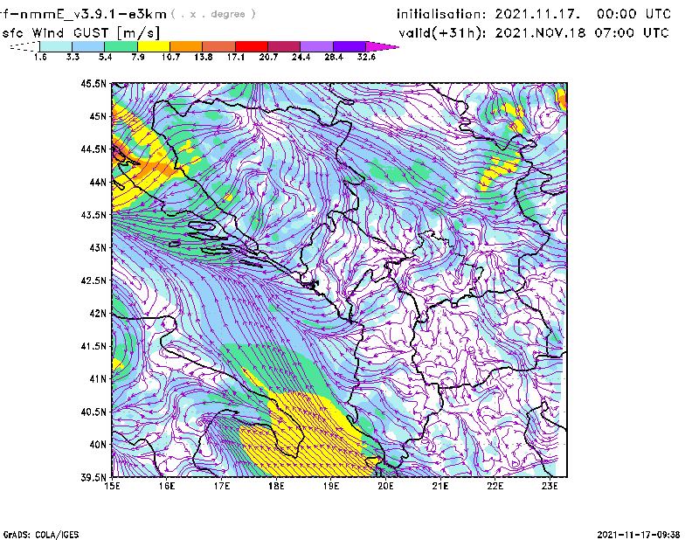Click the 'sfc Wind GUST [m/s]' title
This screenshot has height=540, width=699.
click(80, 33)
